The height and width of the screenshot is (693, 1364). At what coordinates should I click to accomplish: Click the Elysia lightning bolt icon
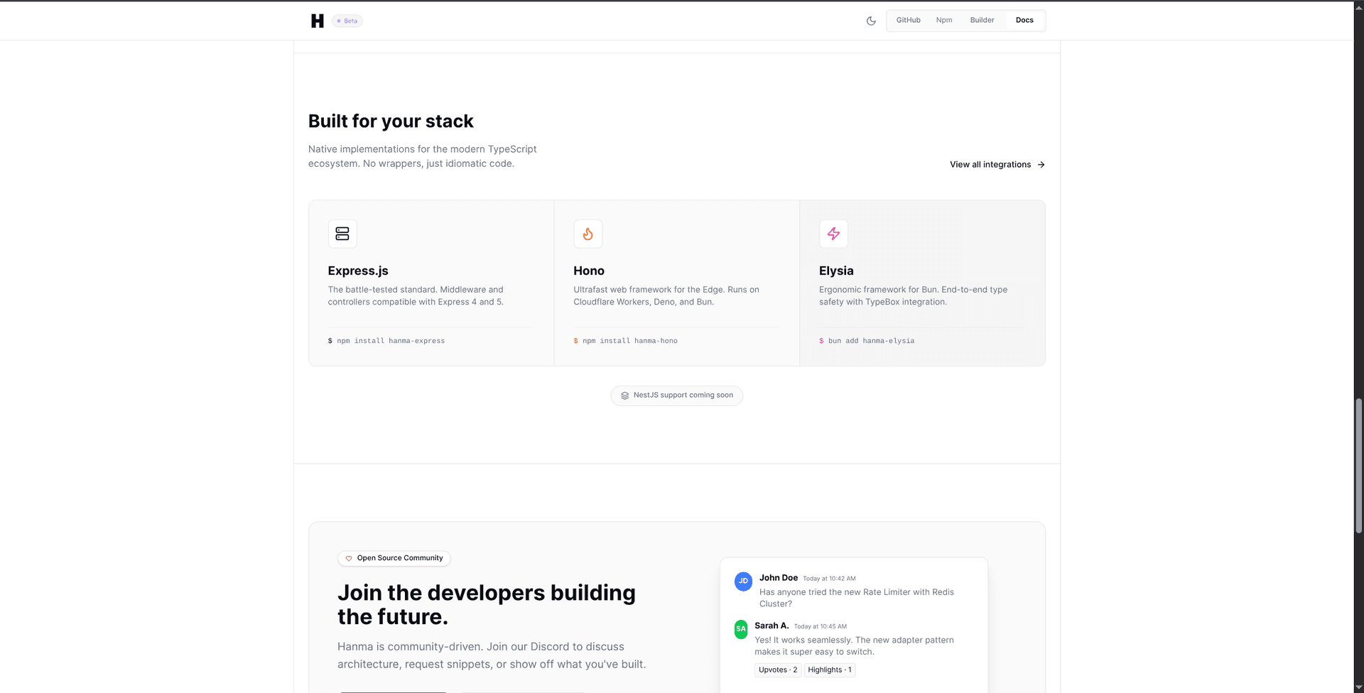[x=833, y=234]
